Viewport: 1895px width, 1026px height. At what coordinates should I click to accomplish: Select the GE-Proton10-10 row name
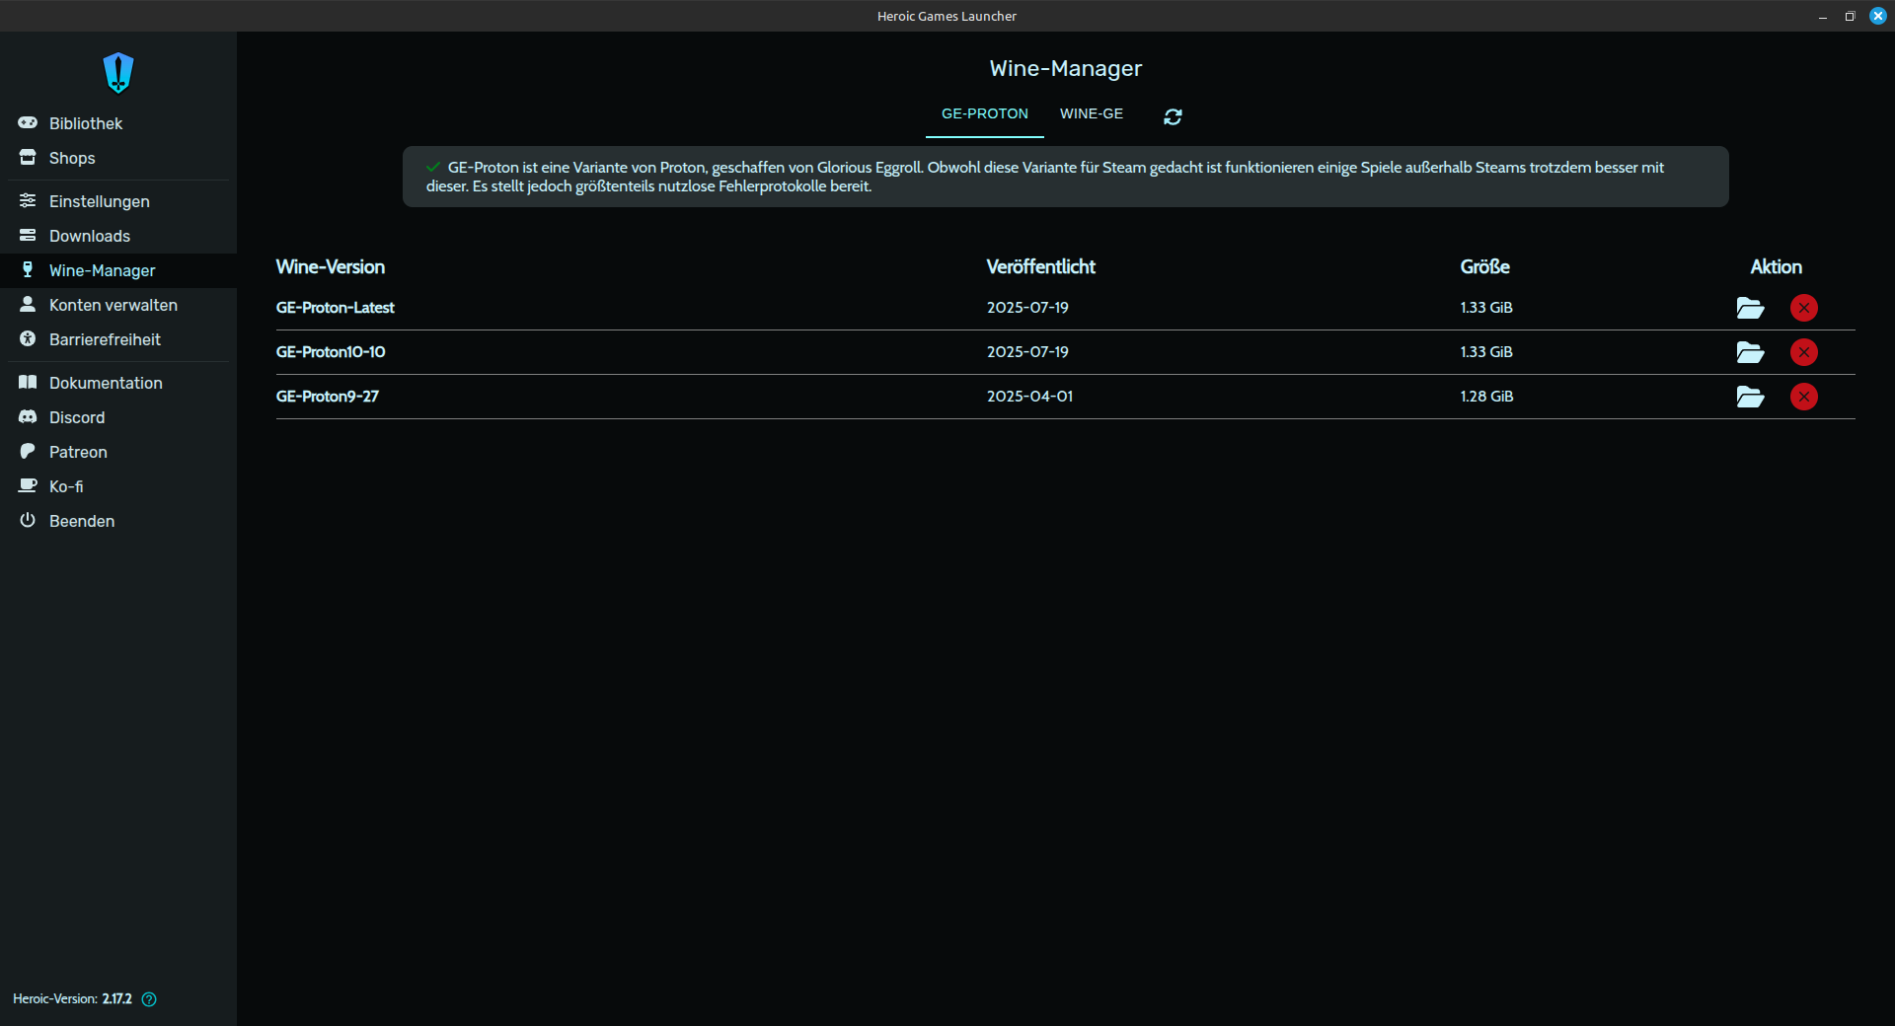(331, 352)
